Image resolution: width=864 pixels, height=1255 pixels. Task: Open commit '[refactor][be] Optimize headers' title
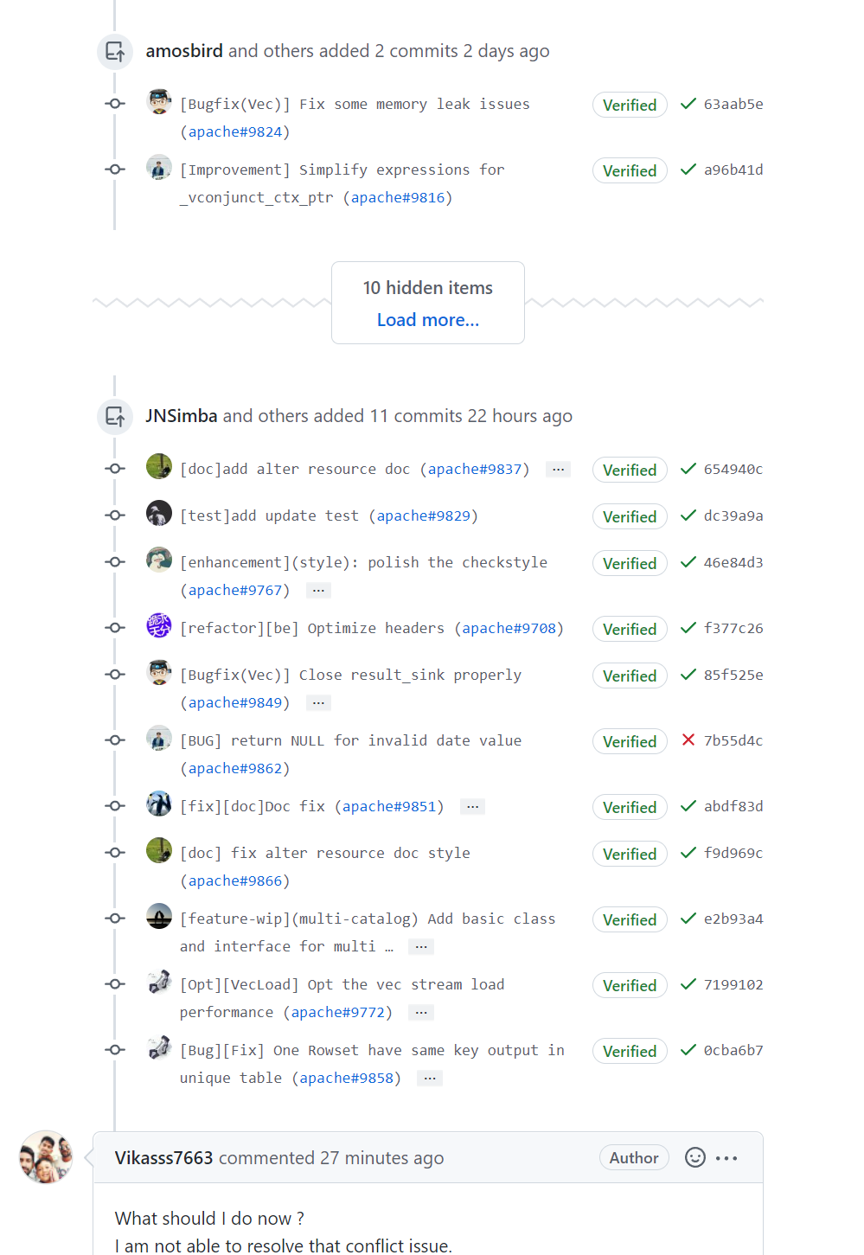point(312,628)
